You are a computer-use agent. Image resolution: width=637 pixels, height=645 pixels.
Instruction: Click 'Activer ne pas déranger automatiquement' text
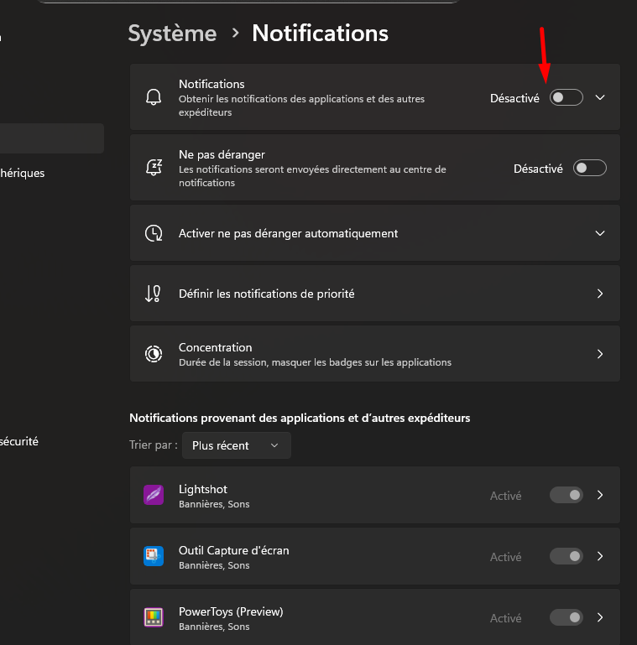tap(288, 233)
